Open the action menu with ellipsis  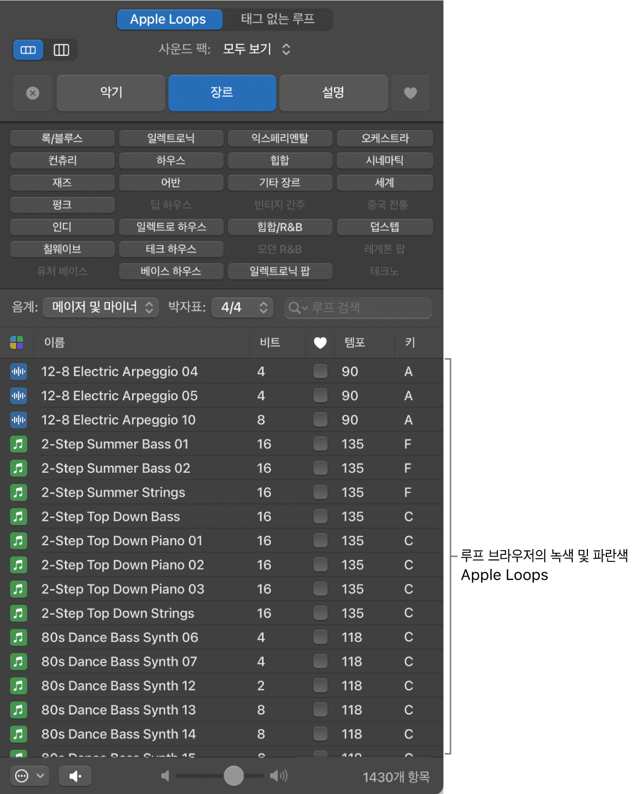click(29, 776)
